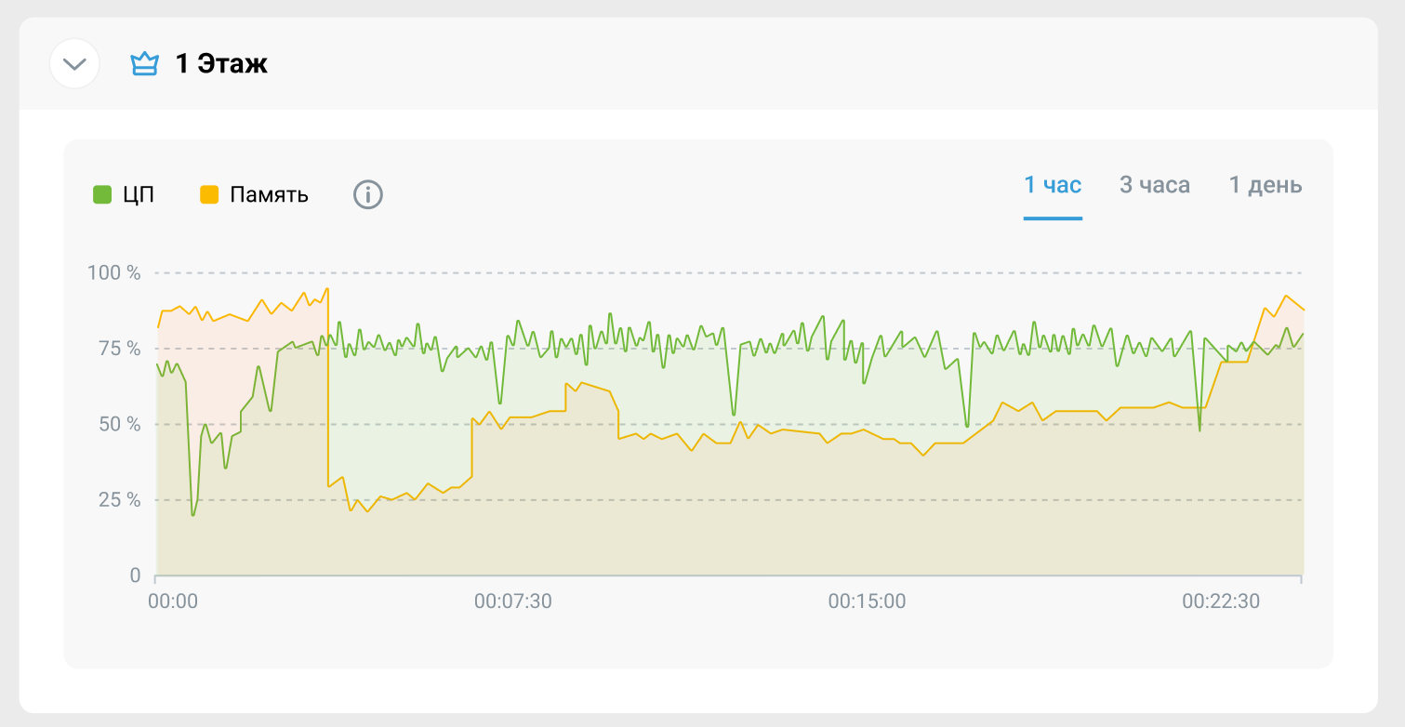Click the 1 Этаж title
The image size is (1405, 727).
coord(221,64)
